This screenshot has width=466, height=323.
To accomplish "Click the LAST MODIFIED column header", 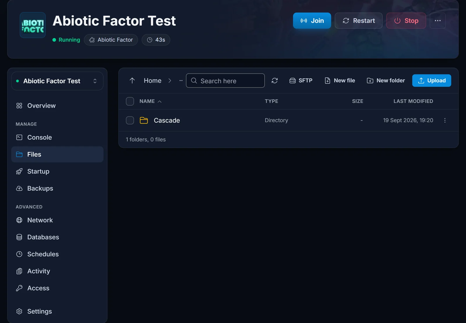I will point(413,101).
